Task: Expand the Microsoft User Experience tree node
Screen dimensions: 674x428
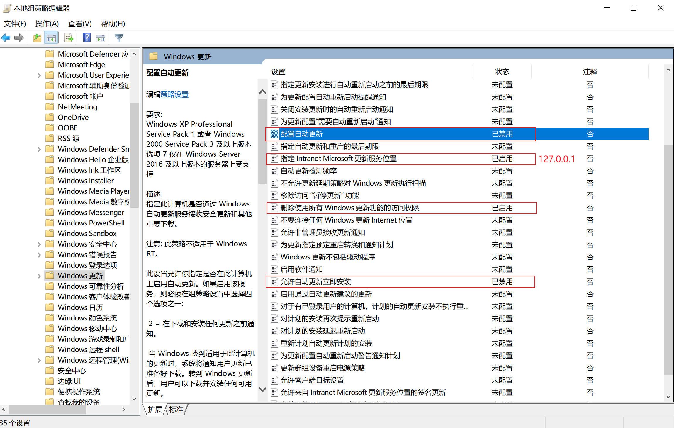Action: pyautogui.click(x=39, y=75)
